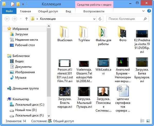Image resolution: width=154 pixels, height=126 pixels.
Task: Click the Поиск: Коллекция search field
Action: click(x=125, y=19)
